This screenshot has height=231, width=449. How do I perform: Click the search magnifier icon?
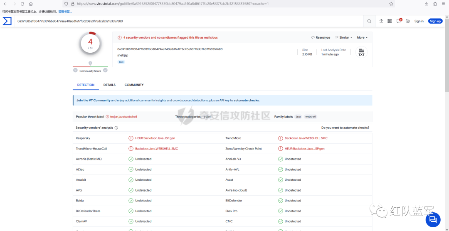coord(370,21)
